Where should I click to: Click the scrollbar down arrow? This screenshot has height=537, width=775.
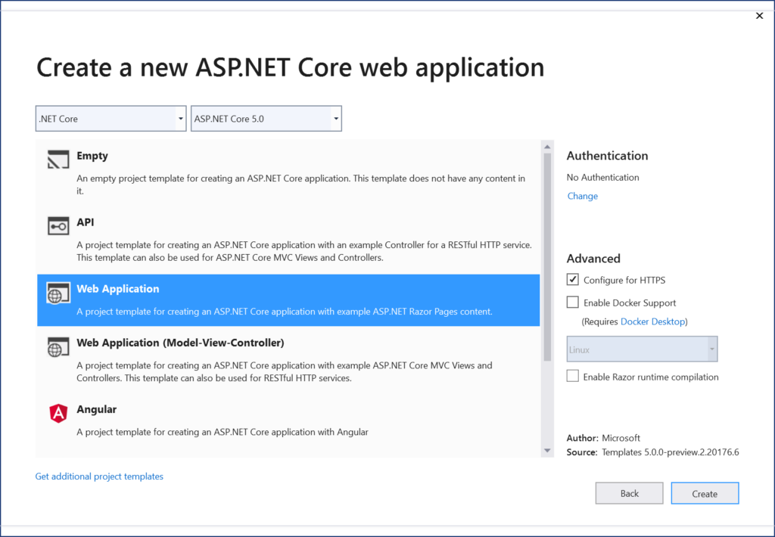click(x=547, y=450)
